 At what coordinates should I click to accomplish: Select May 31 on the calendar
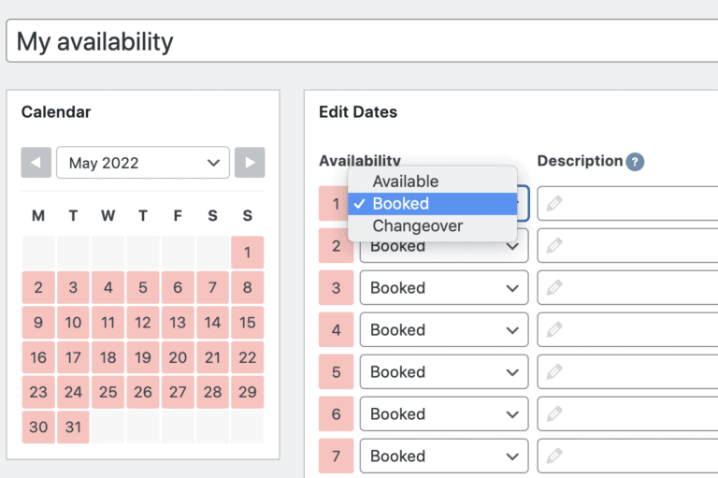click(x=73, y=427)
